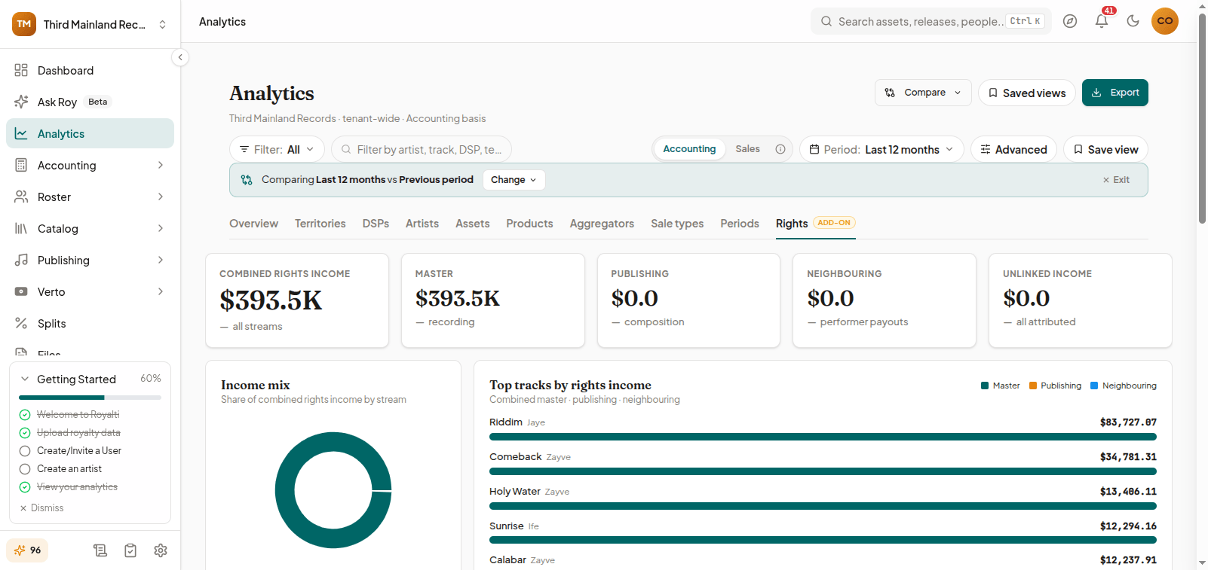1208x570 pixels.
Task: Click the completed View your analytics checkmark
Action: [x=25, y=487]
